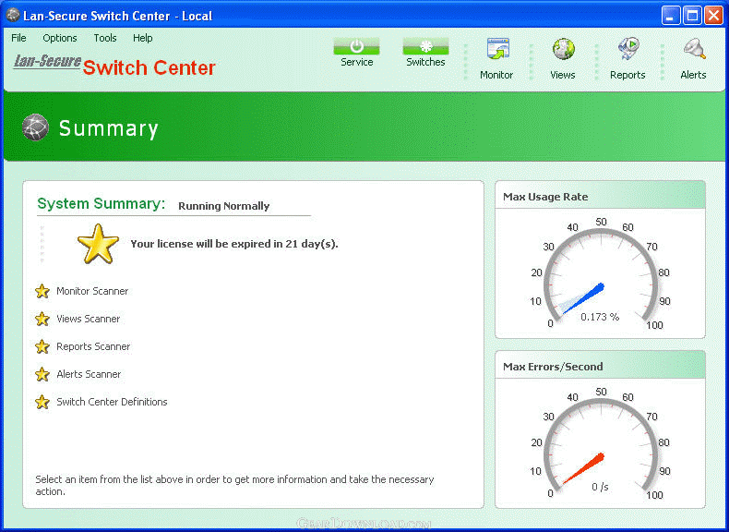
Task: Select the Reports Scanner list item
Action: coord(93,346)
